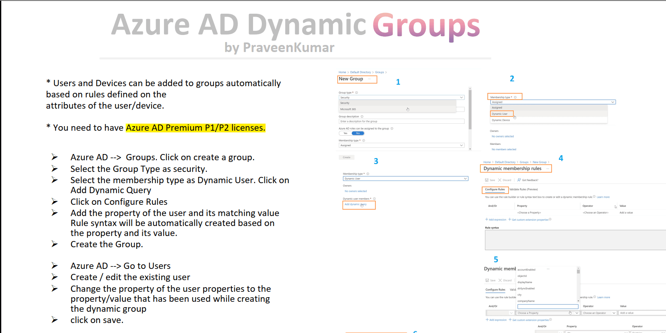Viewport: 666px width, 333px height.
Task: Click the Add dynamic query link
Action: (355, 204)
